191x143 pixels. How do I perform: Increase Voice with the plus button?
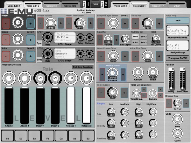click(31, 56)
